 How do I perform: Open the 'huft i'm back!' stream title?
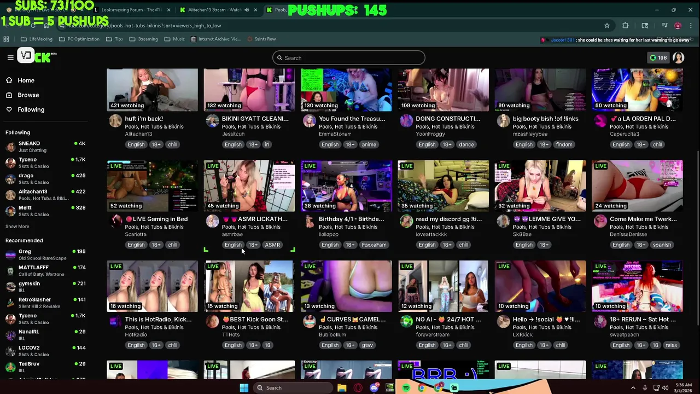(144, 119)
